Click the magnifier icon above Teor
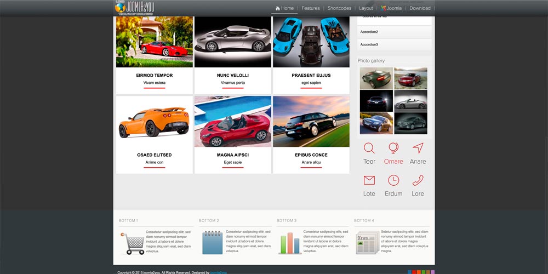 369,148
